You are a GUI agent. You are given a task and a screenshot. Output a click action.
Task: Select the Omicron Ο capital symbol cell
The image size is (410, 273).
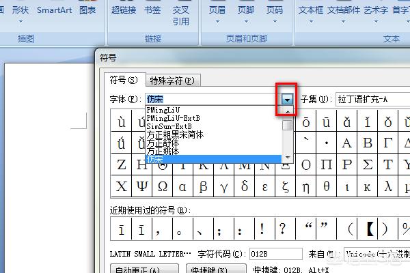pyautogui.click(x=306, y=164)
